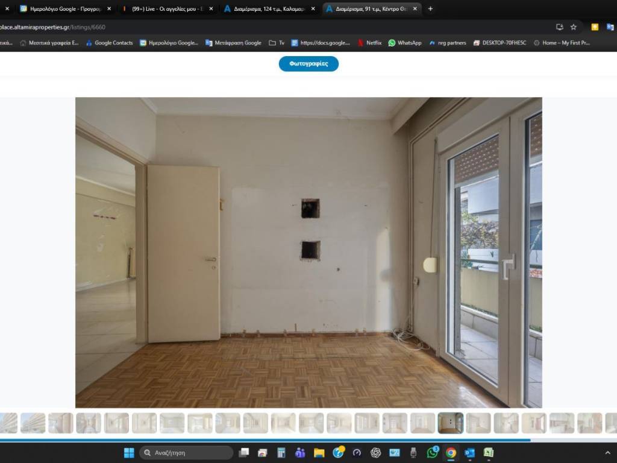Expand the system tray hidden icons chevron
This screenshot has height=463, width=617.
pos(607,453)
